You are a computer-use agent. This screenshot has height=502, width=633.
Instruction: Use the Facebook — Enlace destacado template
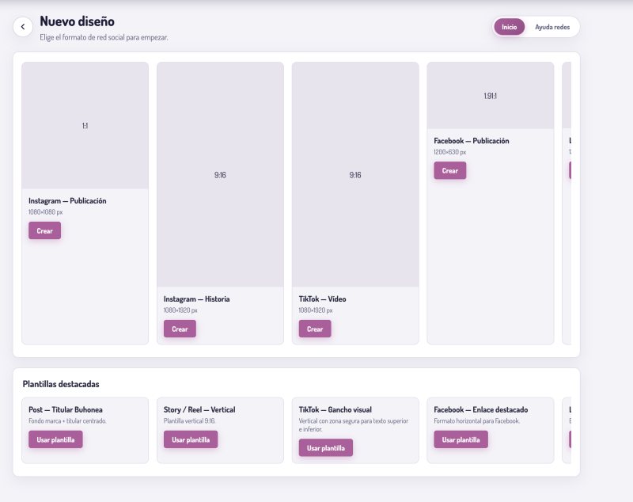tap(461, 439)
